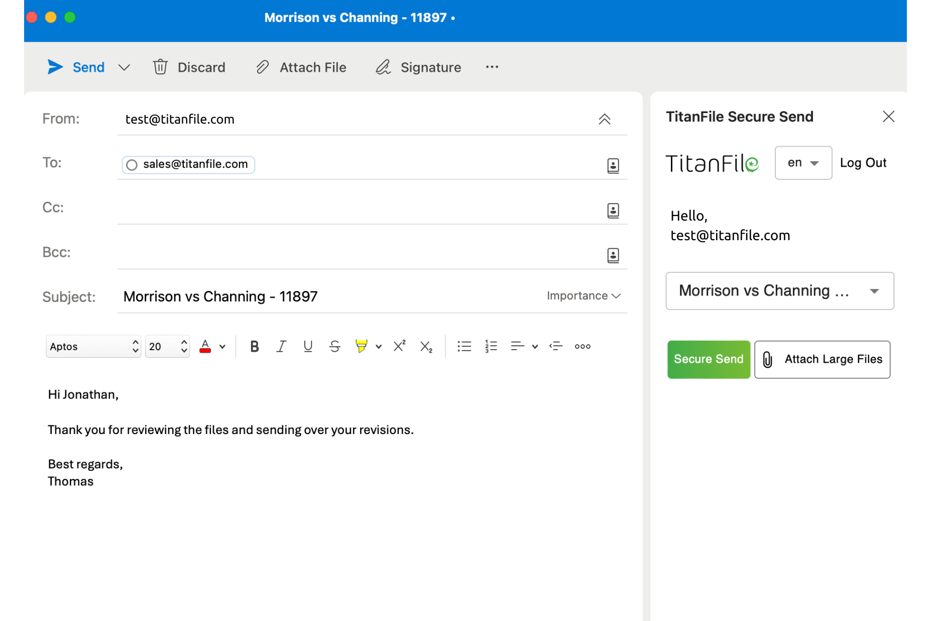Click the macOS yellow minimize button
Image resolution: width=931 pixels, height=621 pixels.
point(51,18)
